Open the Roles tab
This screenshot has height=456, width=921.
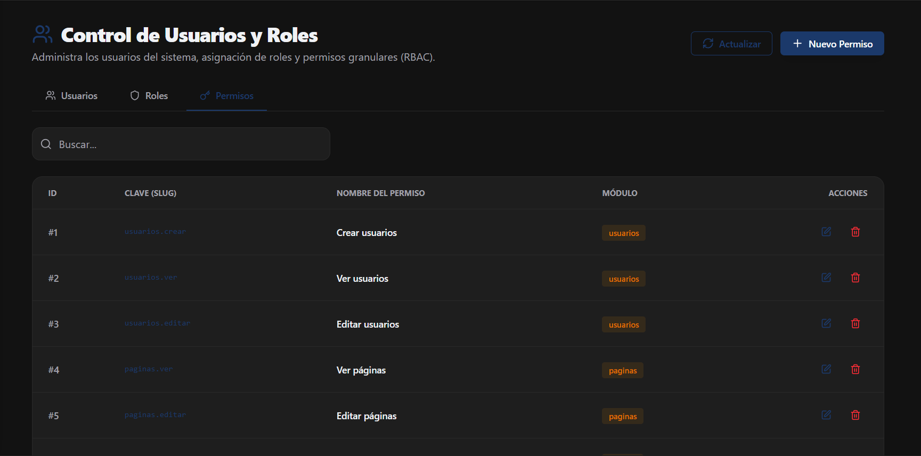(x=149, y=96)
